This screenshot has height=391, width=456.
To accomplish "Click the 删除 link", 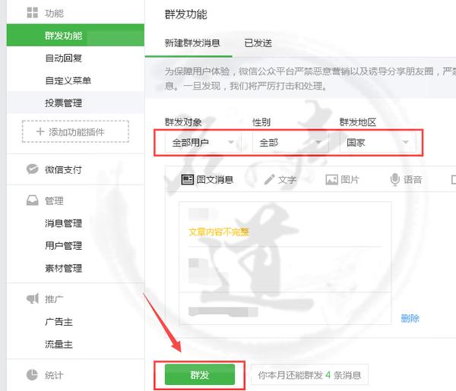I will click(410, 318).
